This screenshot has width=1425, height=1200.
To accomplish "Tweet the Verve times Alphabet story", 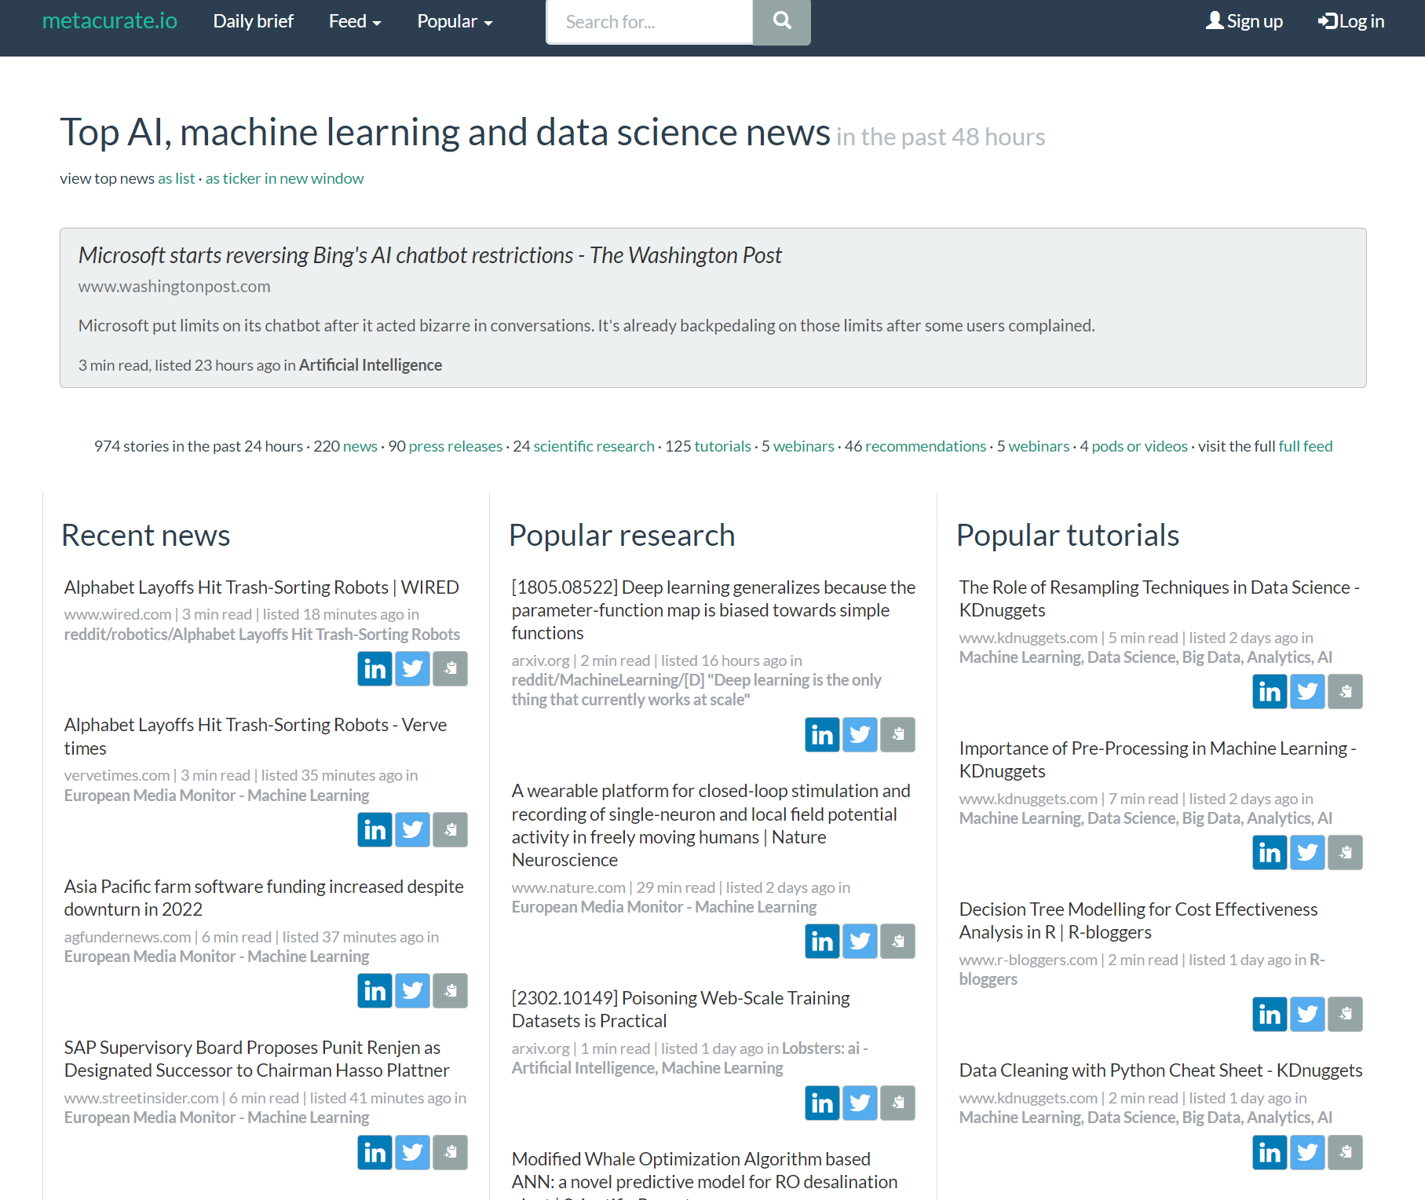I will coord(412,829).
